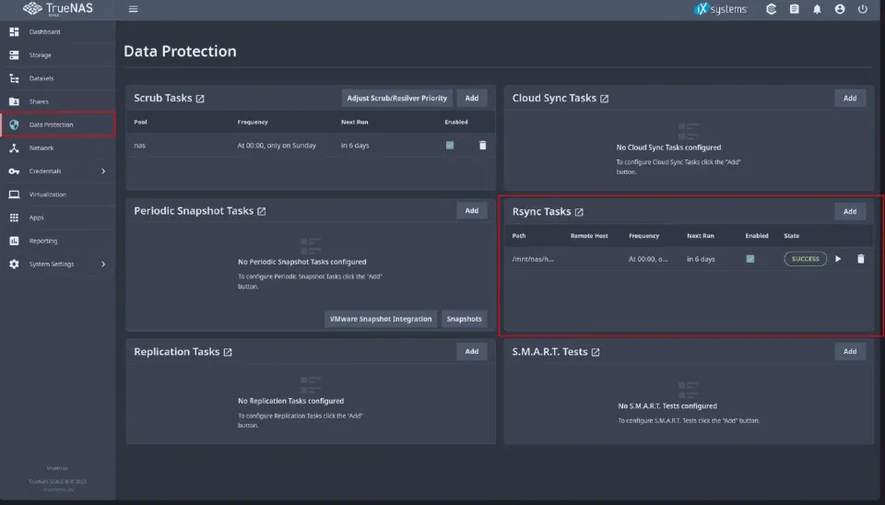Click the nas pool scrub row

pos(311,146)
